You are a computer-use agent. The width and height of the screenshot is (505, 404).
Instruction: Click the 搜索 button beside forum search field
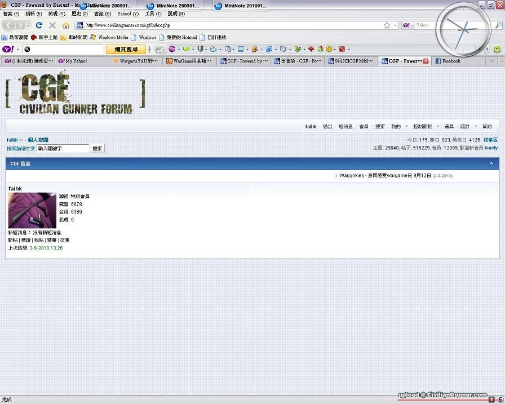coord(97,149)
